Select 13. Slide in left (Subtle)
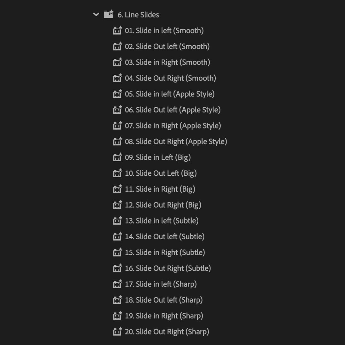 click(161, 220)
